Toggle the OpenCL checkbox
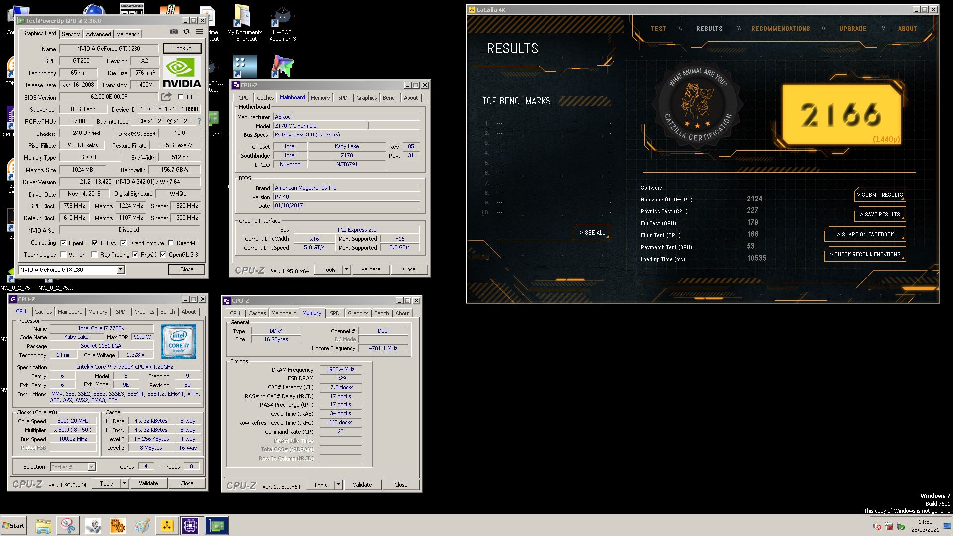Image resolution: width=953 pixels, height=536 pixels. pos(63,243)
